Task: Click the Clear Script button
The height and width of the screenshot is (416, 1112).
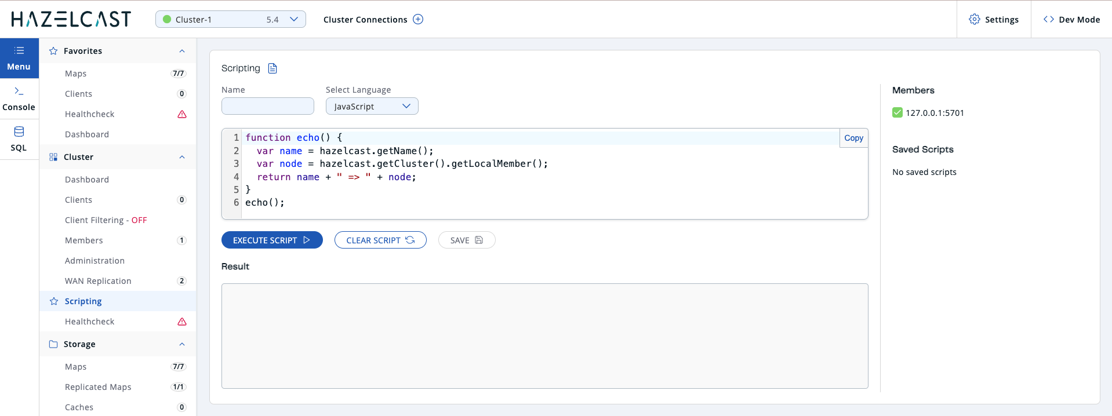Action: pyautogui.click(x=380, y=240)
